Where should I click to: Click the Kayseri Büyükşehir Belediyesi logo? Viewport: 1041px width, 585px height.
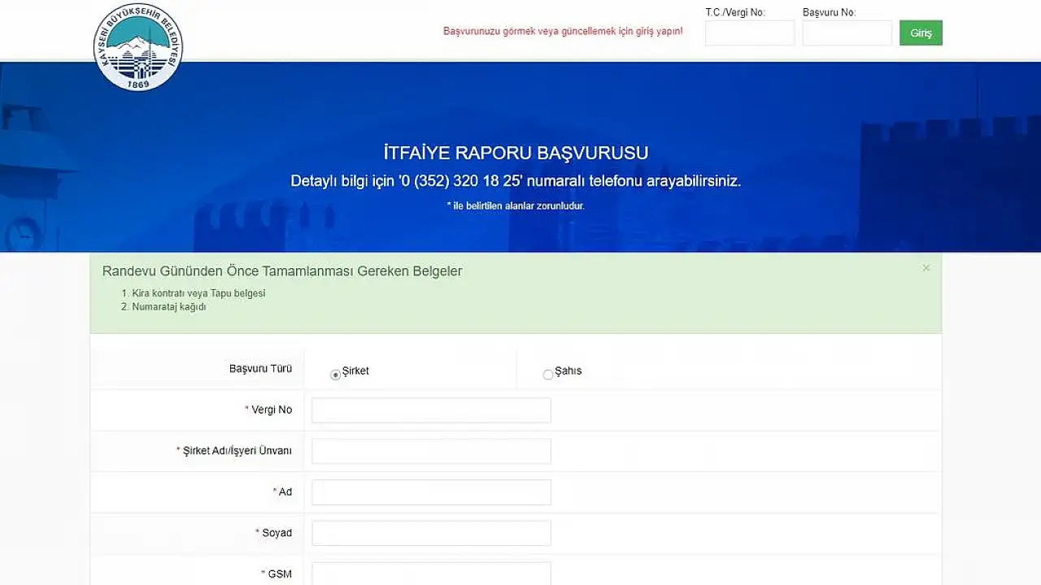138,47
